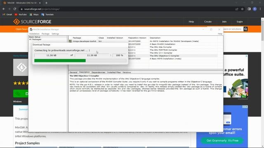Click the SourceForge search field
Viewport: 264px width, 148px height.
pos(233,29)
